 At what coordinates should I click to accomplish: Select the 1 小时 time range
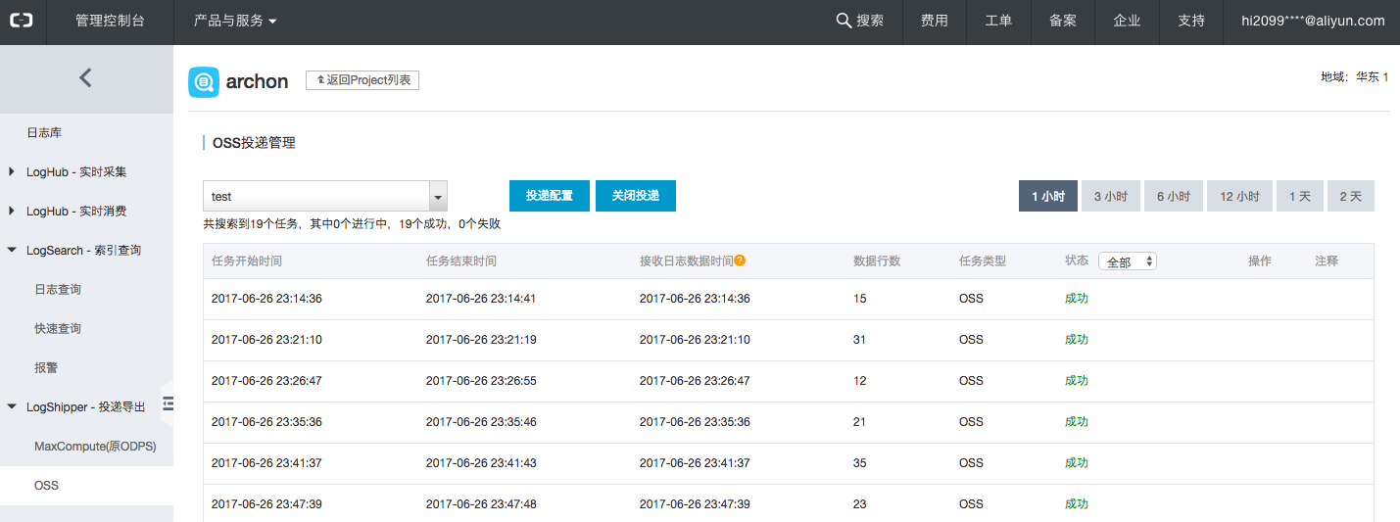1047,196
